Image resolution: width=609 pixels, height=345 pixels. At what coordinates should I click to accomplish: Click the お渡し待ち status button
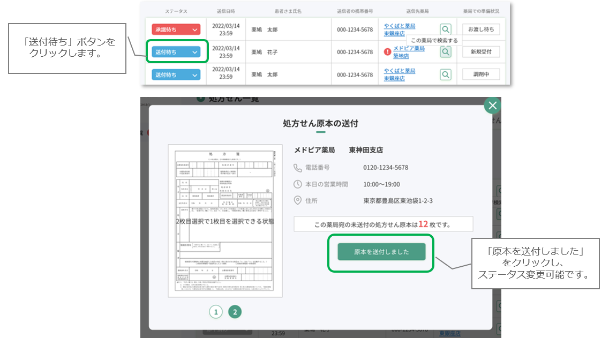(481, 29)
